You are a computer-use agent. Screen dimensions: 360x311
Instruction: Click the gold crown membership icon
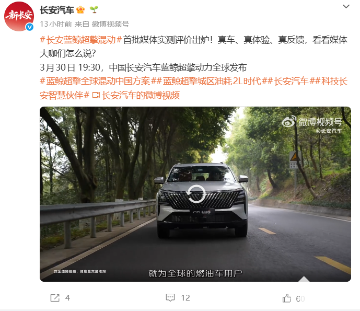tap(80, 10)
